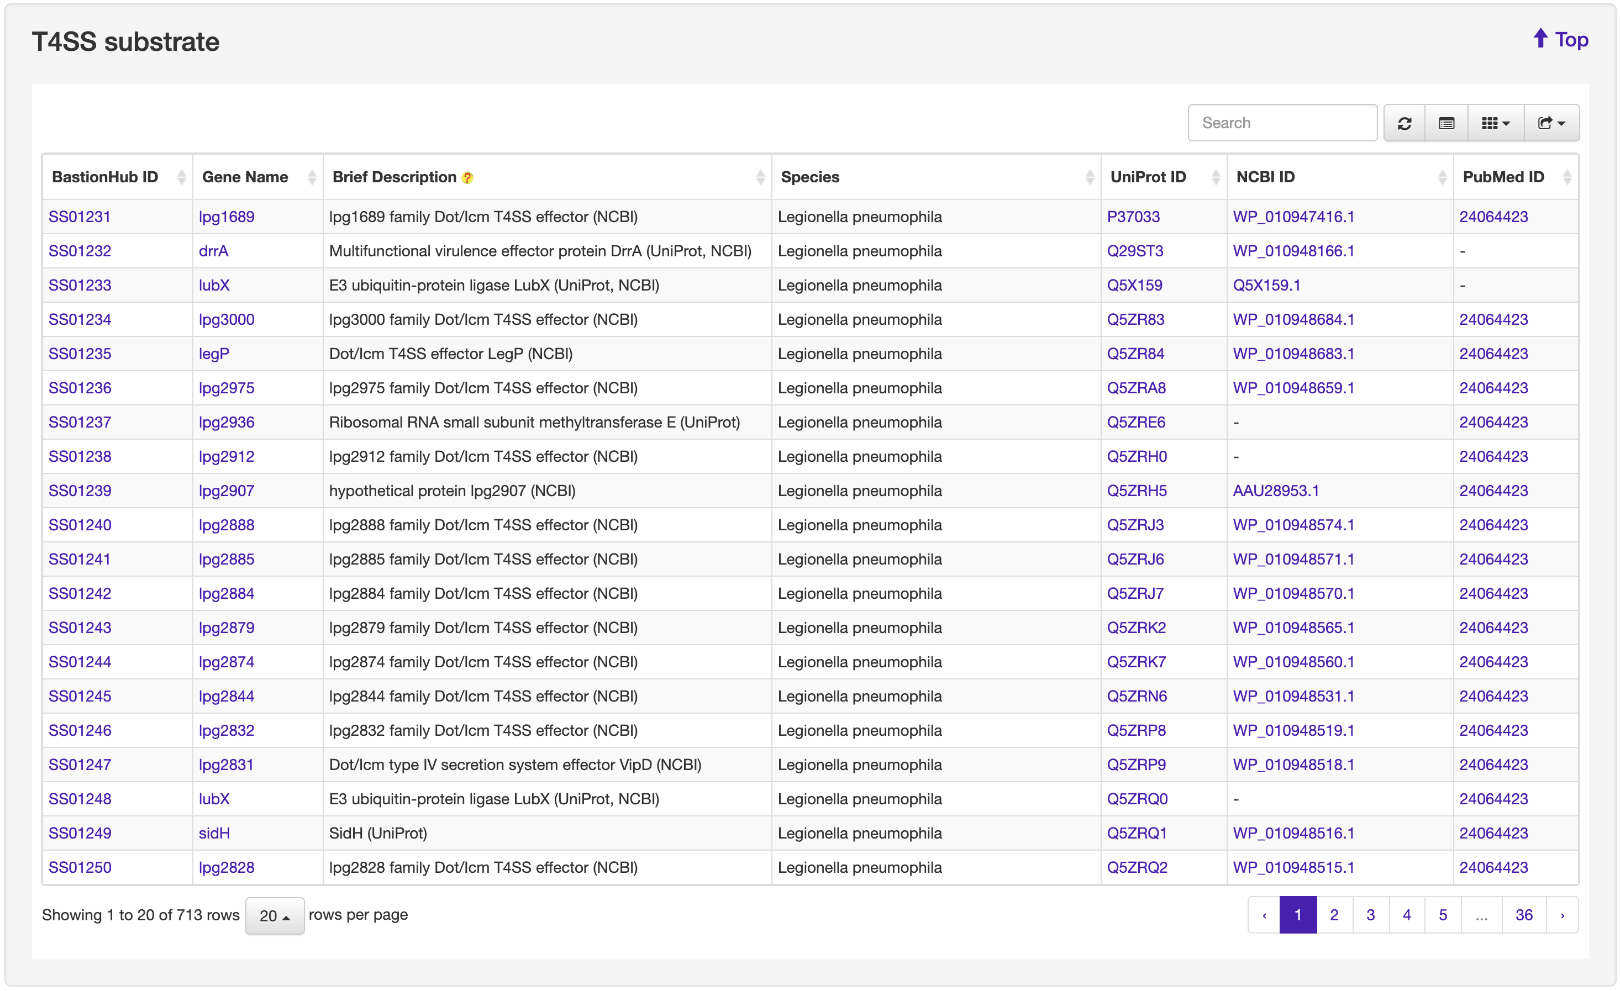1620x991 pixels.
Task: Click the previous page arrow
Action: (x=1264, y=915)
